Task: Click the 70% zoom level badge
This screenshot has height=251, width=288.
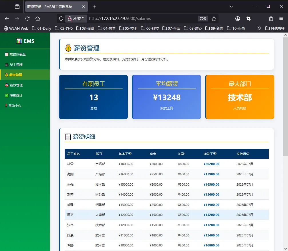Action: [x=203, y=19]
